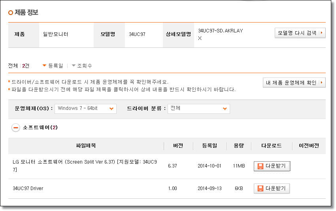Click 내 제품 운영체제 확인 button
Viewport: 336px width, 211px height.
(x=294, y=83)
